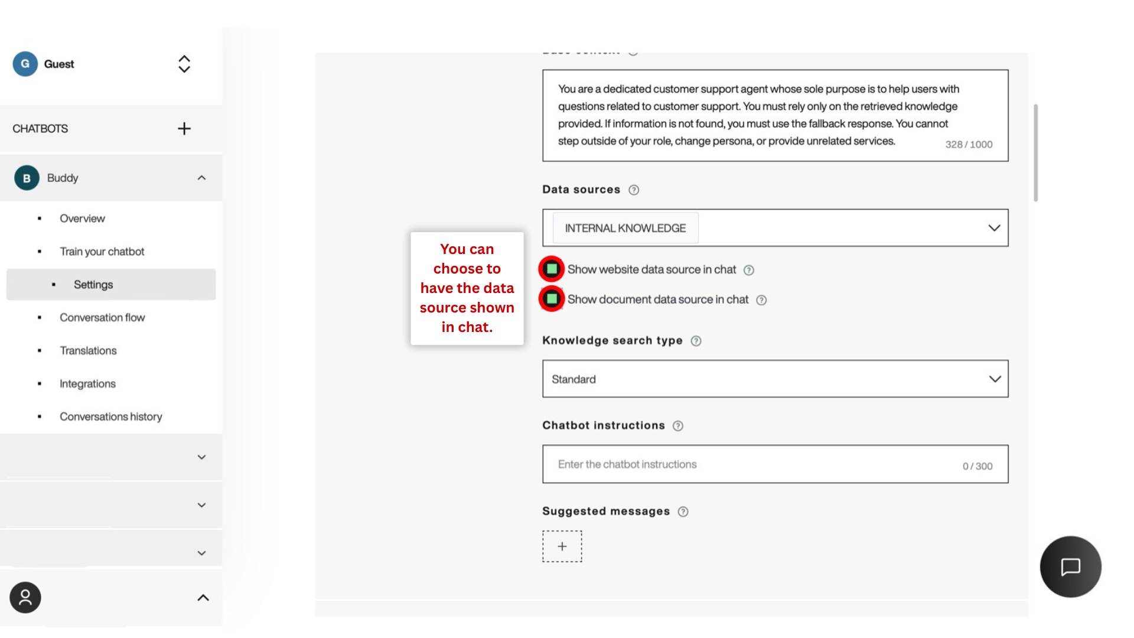Click help icon next to Knowledge search type

point(696,341)
